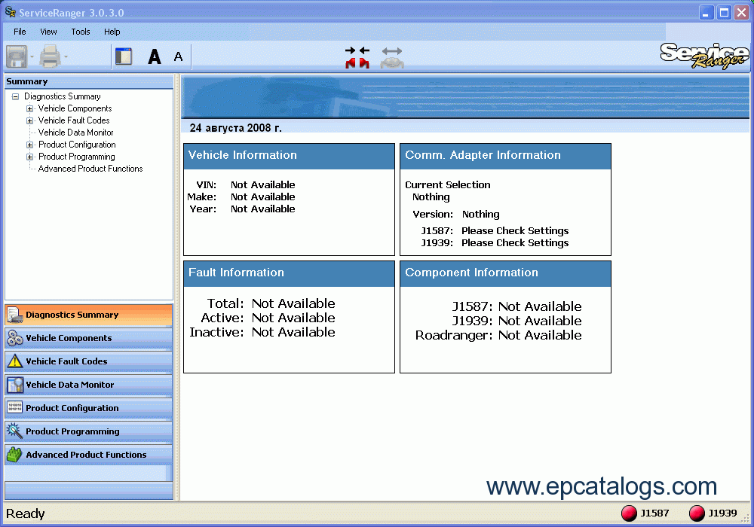Click the 'Ready' status bar text

point(26,513)
